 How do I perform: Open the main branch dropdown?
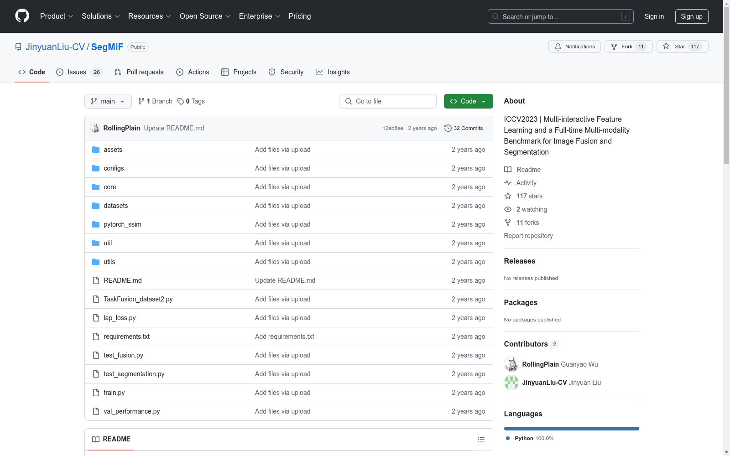(108, 101)
